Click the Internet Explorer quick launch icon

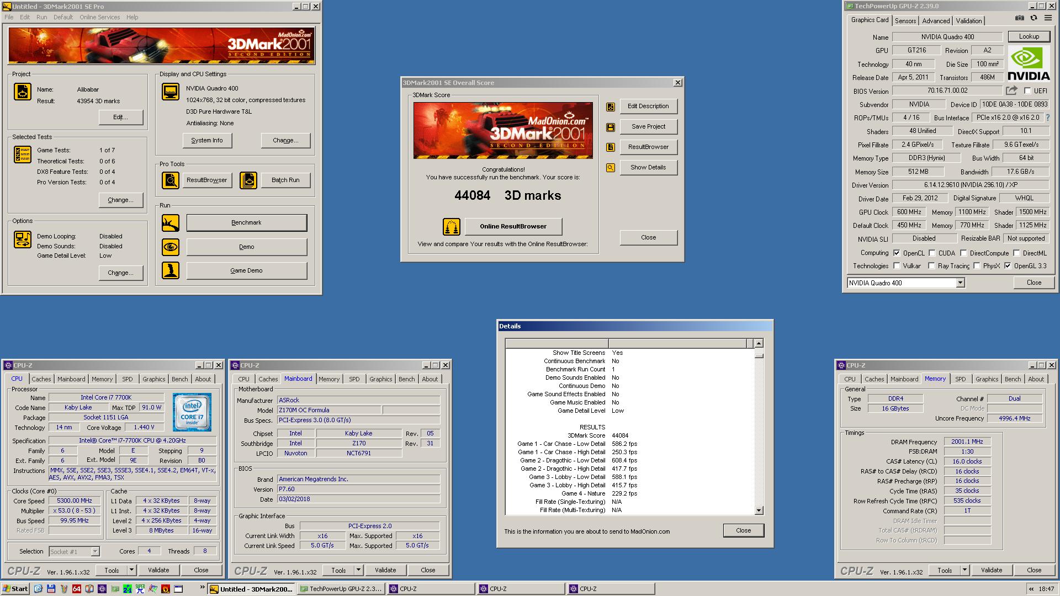tap(38, 589)
